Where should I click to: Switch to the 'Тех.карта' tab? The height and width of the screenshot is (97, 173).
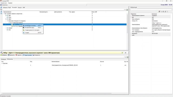14,8
